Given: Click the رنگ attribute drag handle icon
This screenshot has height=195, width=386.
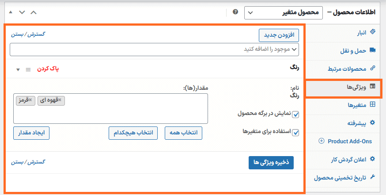Looking at the screenshot, I should pyautogui.click(x=28, y=70).
